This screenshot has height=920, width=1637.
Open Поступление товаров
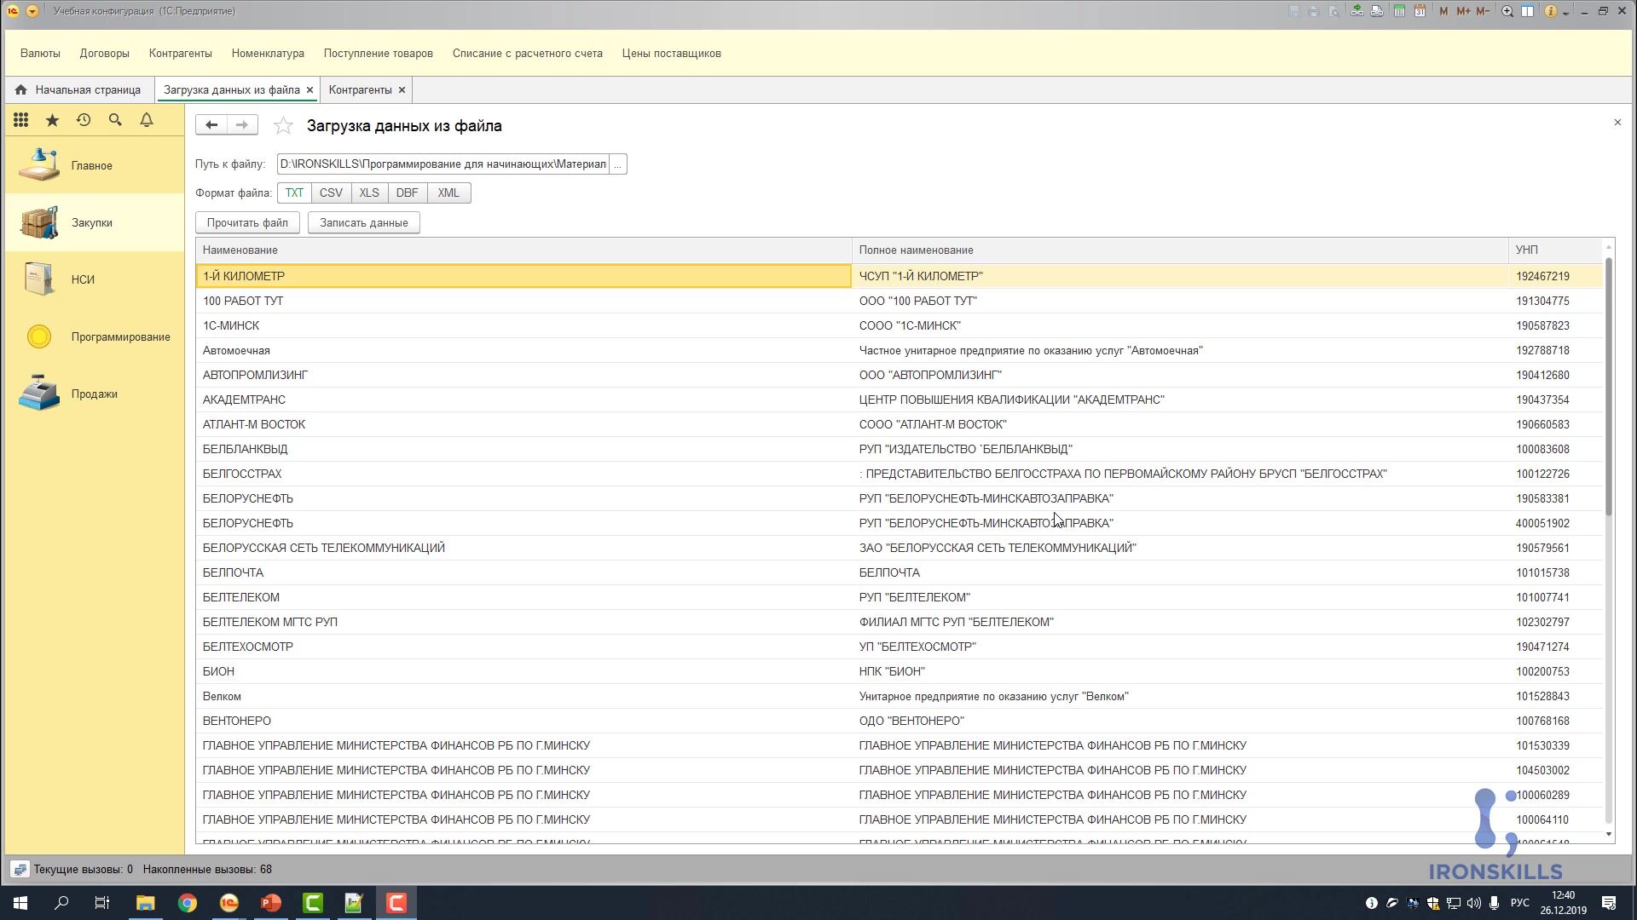pyautogui.click(x=379, y=53)
